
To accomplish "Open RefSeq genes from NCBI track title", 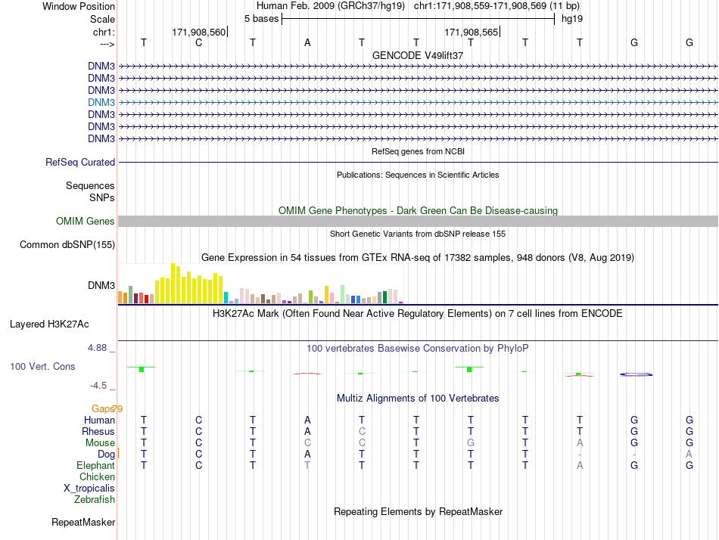I will click(x=418, y=151).
